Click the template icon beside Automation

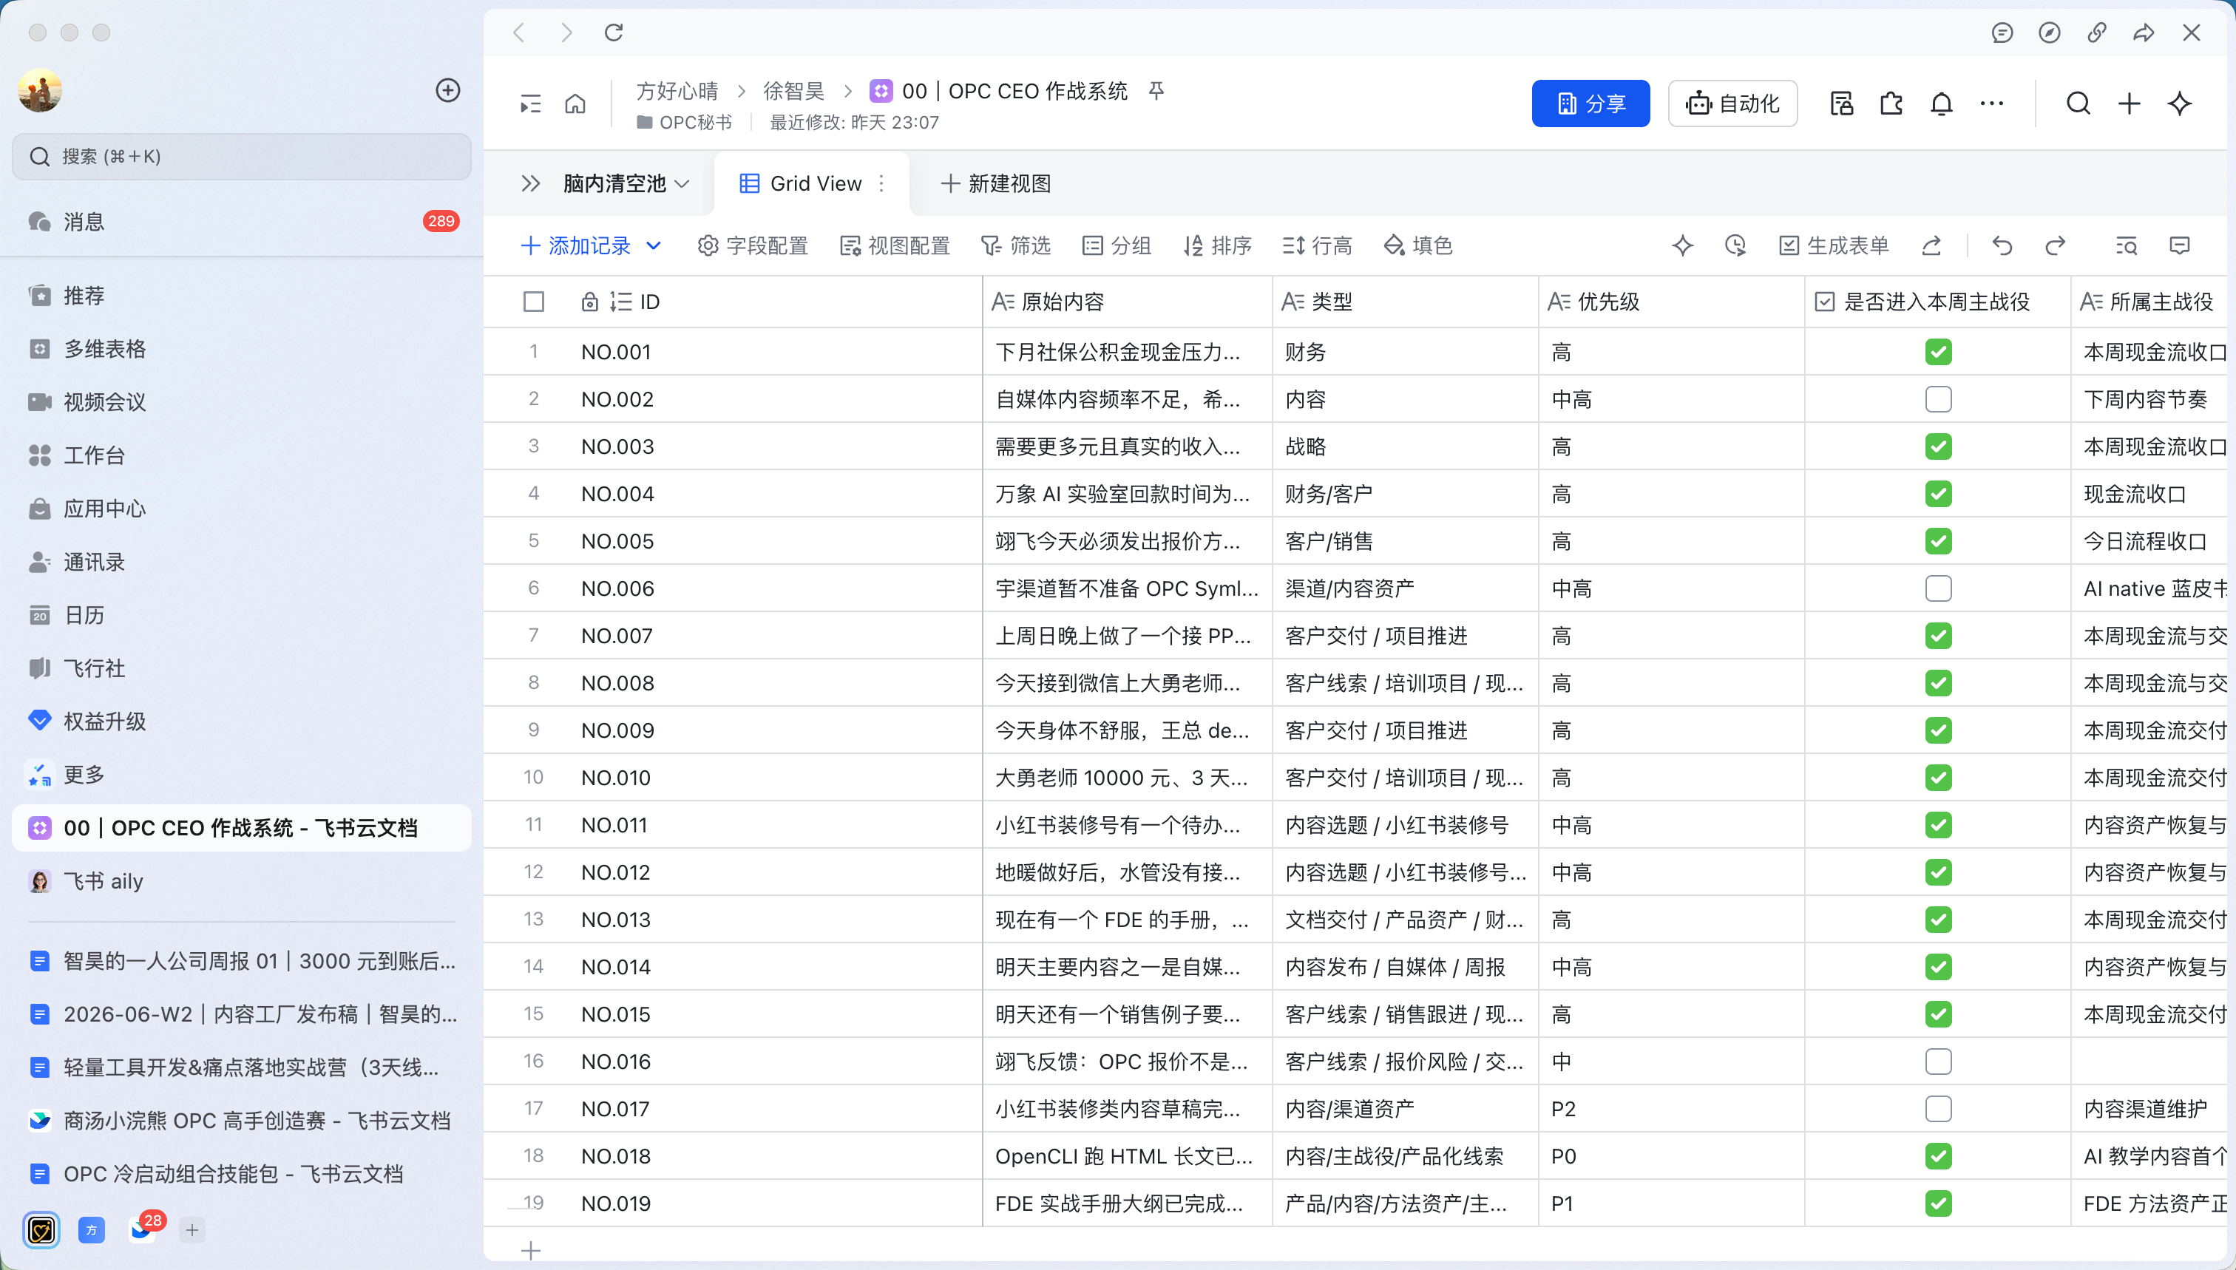pos(1842,103)
